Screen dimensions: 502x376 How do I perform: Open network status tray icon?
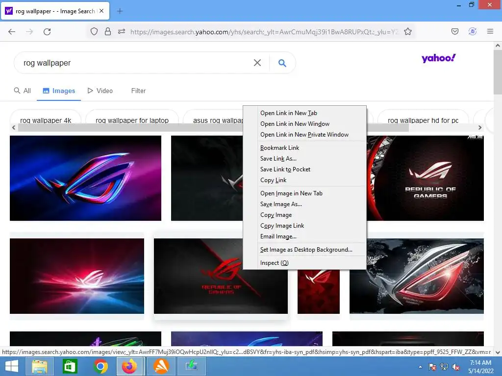coord(444,367)
